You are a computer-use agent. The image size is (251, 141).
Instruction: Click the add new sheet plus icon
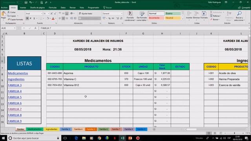pos(154,129)
